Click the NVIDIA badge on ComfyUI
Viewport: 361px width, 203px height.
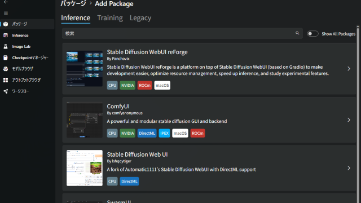[x=127, y=133]
